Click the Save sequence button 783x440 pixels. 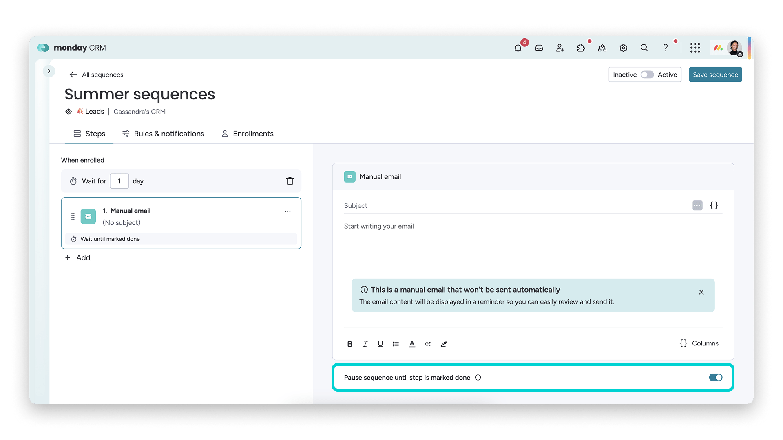(715, 75)
